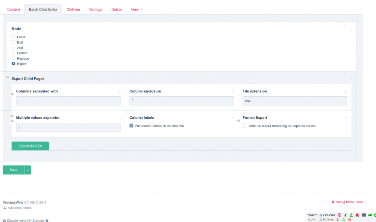Open the Tracy console panel icon

[x=364, y=215]
